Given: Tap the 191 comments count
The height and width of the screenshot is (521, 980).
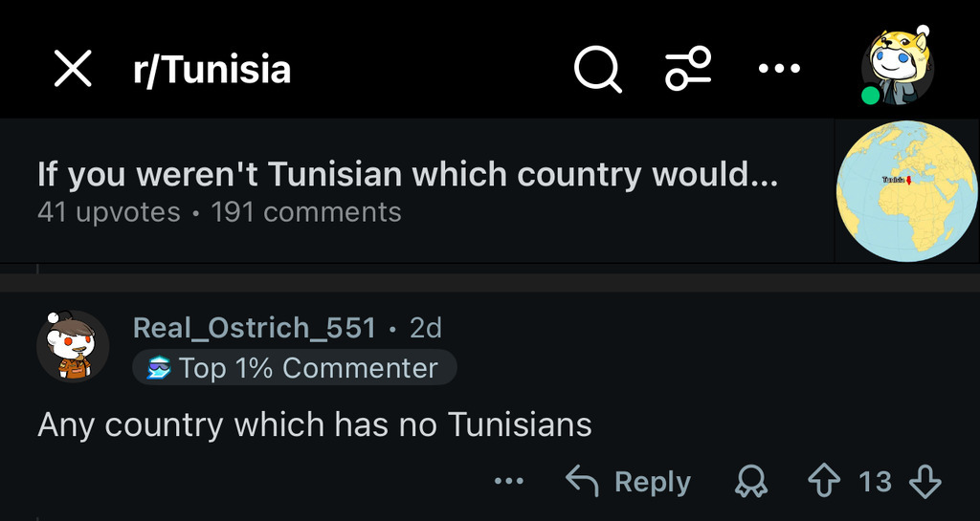Looking at the screenshot, I should click(306, 212).
